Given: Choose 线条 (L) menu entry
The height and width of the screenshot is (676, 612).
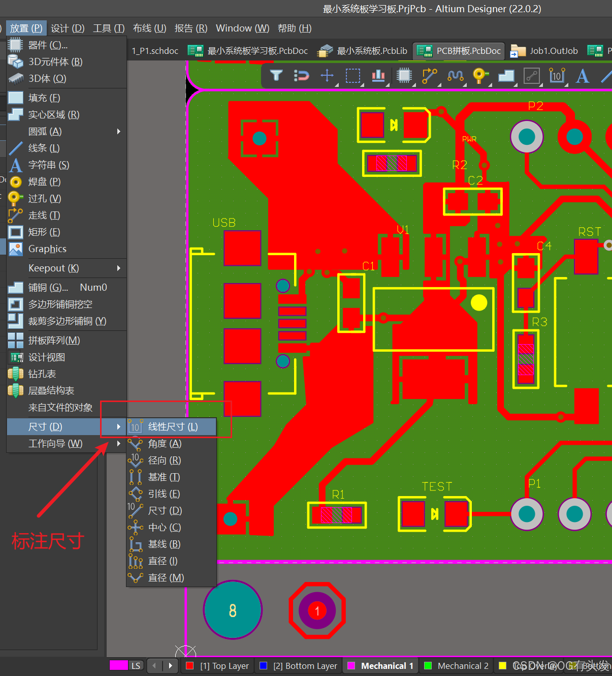Looking at the screenshot, I should click(67, 148).
